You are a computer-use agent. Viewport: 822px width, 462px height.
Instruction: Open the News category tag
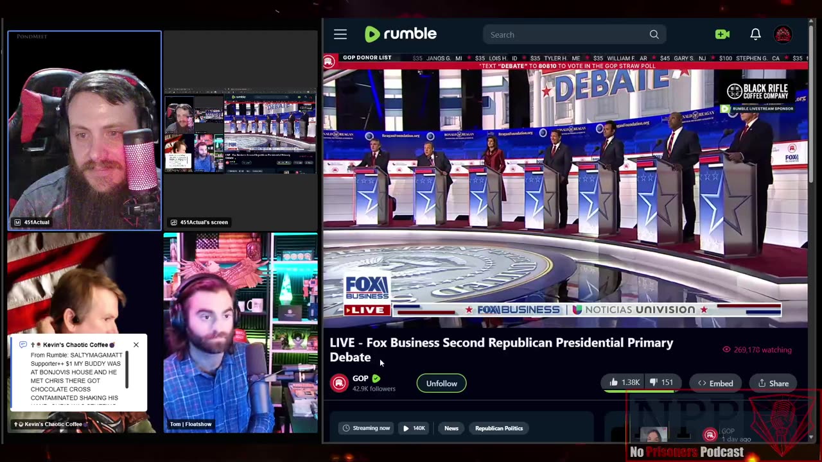pyautogui.click(x=451, y=428)
